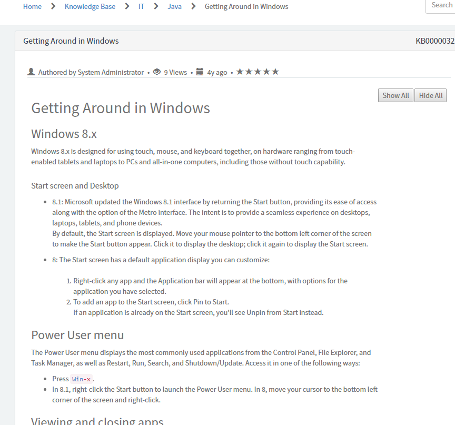
Task: Click the fifth rating star
Action: coord(275,72)
